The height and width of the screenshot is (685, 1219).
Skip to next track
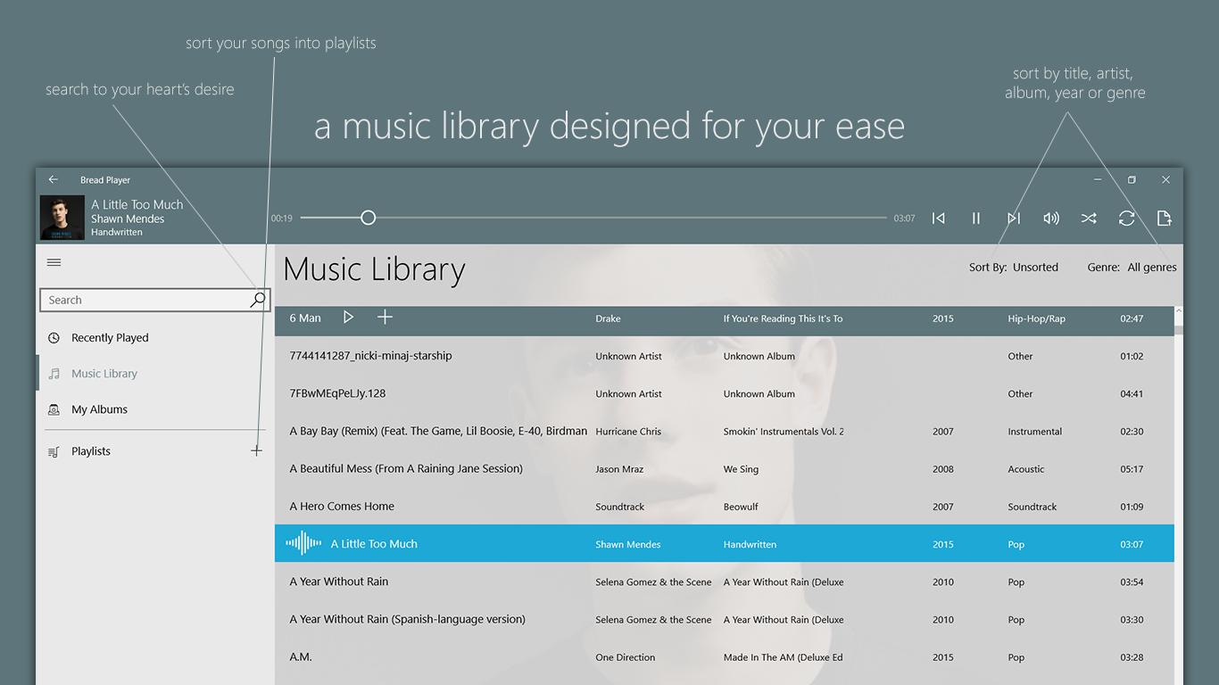click(x=1014, y=219)
